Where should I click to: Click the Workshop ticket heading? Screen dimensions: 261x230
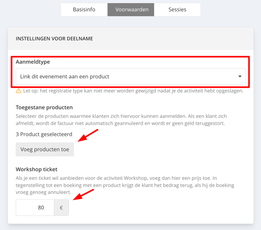click(x=36, y=169)
